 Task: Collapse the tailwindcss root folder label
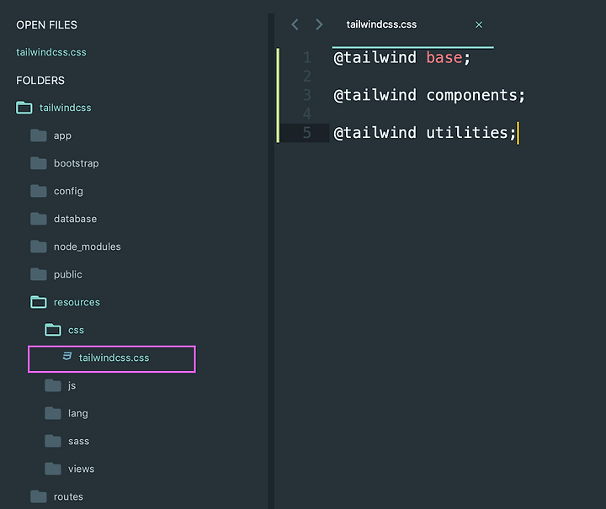tap(66, 108)
